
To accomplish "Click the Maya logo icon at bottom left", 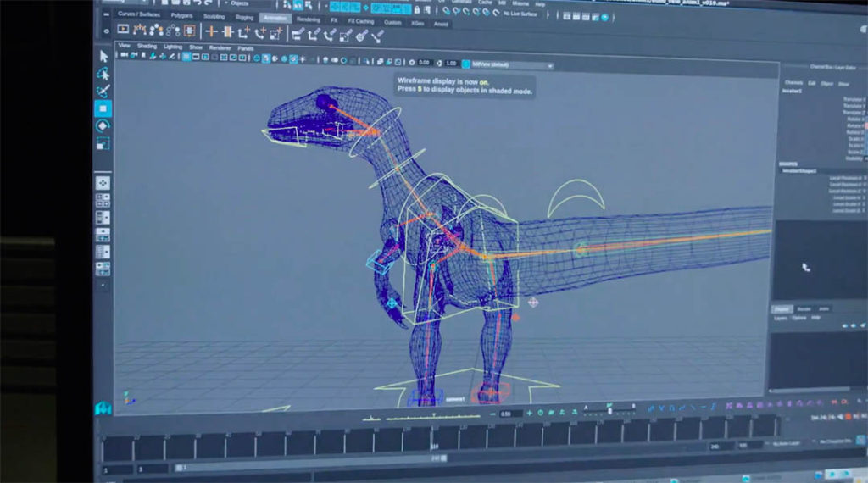I will pyautogui.click(x=103, y=408).
